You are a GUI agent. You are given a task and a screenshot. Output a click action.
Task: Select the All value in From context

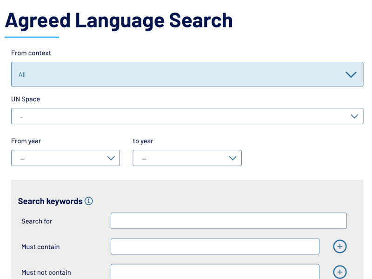click(22, 74)
